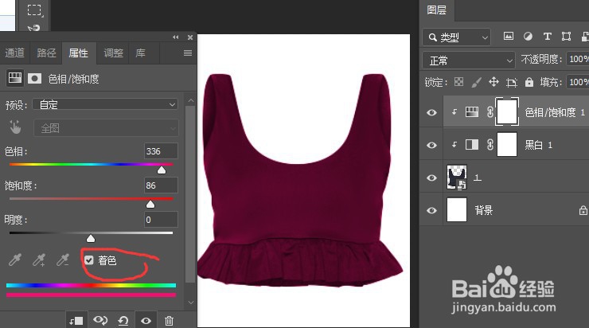
Task: Open the Properties panel flyout menu
Action: (x=188, y=53)
